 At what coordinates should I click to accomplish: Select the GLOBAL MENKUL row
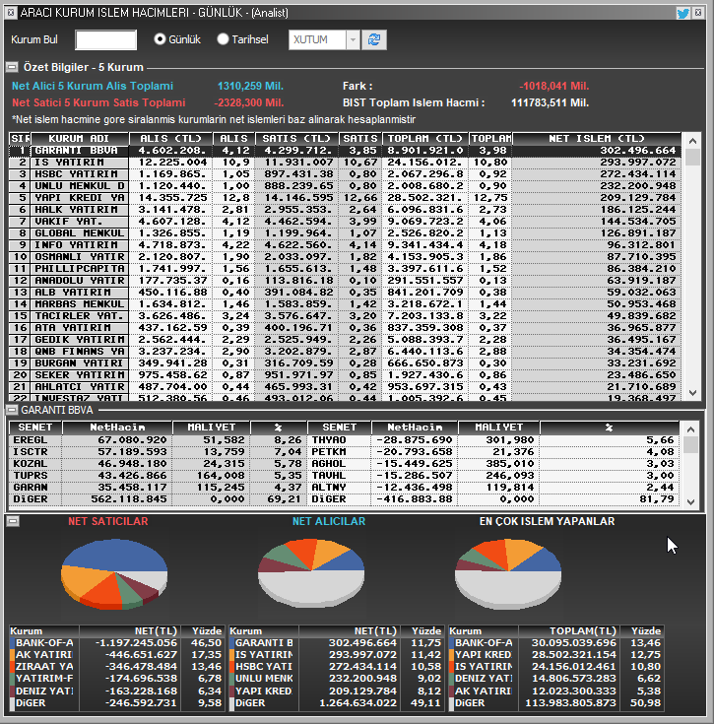click(x=345, y=233)
